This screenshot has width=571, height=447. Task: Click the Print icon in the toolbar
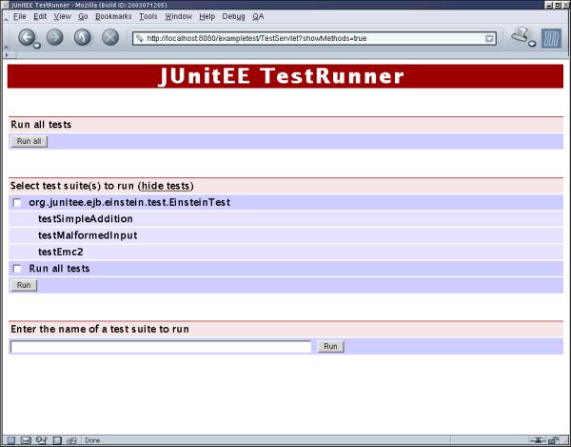[x=520, y=35]
